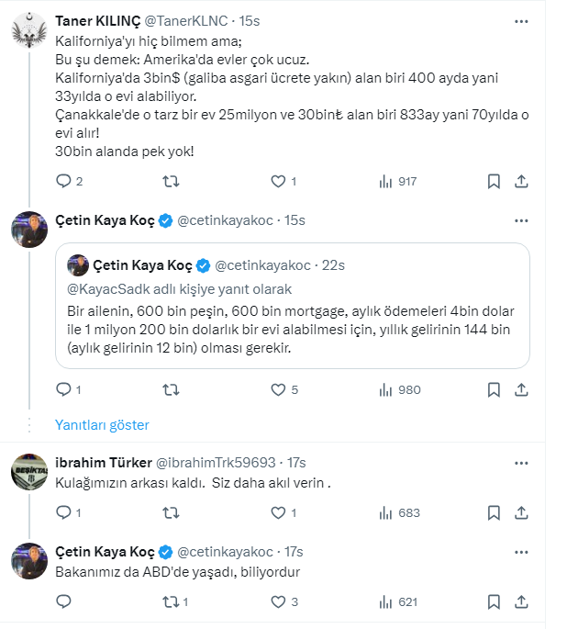
Task: Bookmark Taner KILINÇ's tweet
Action: (494, 182)
